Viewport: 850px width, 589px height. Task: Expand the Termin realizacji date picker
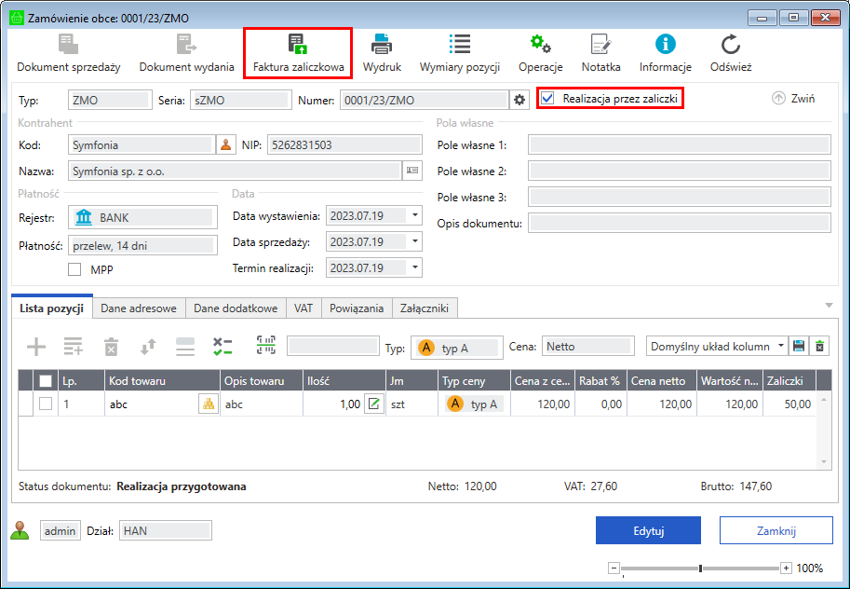coord(414,268)
